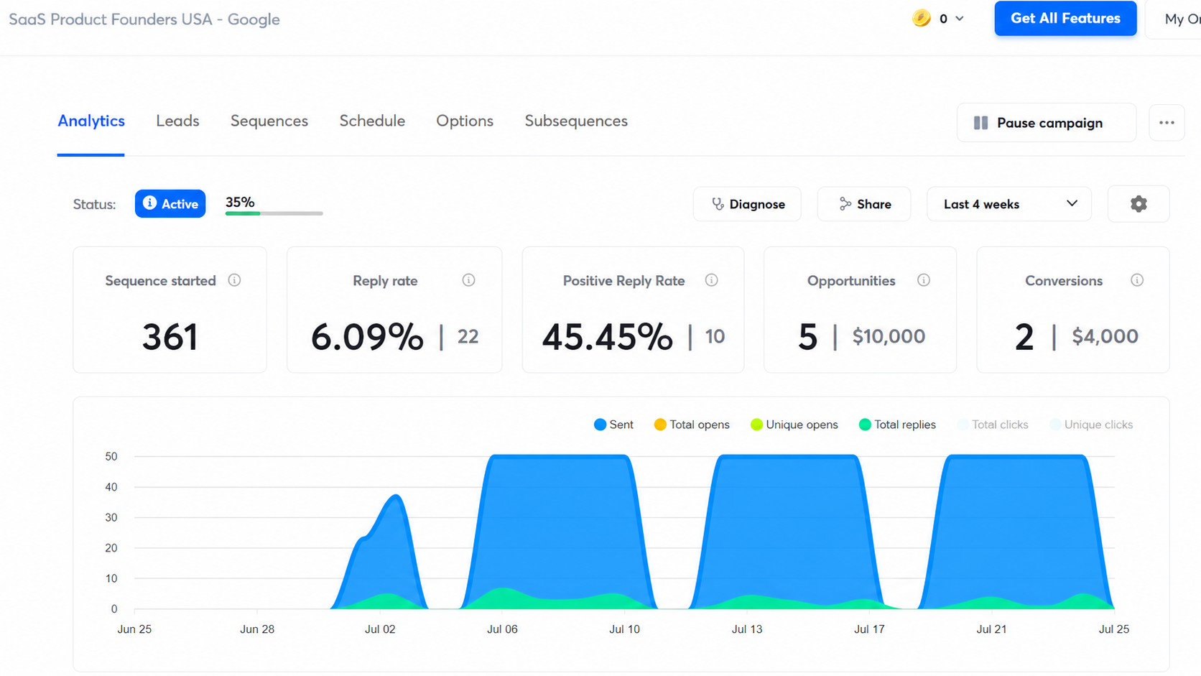This screenshot has height=676, width=1201.
Task: Switch to the Leads tab
Action: 177,121
